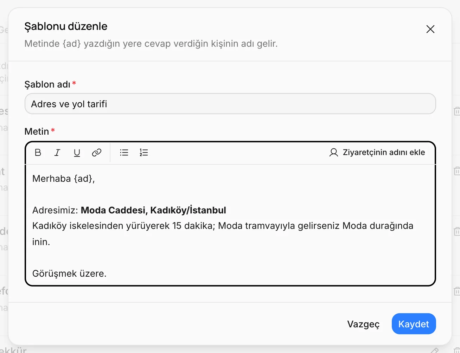460x353 pixels.
Task: Click the greeting line Merhaba {ad},
Action: click(64, 179)
